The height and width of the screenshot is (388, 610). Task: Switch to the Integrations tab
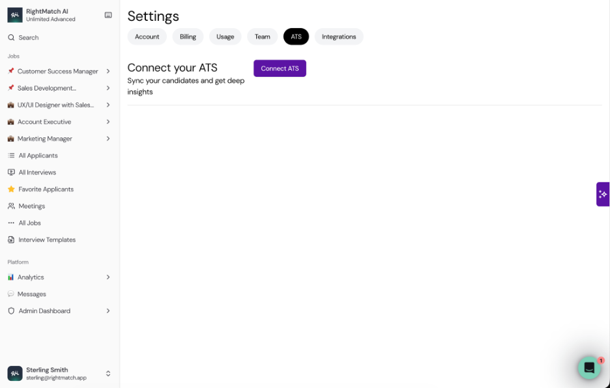(x=339, y=36)
